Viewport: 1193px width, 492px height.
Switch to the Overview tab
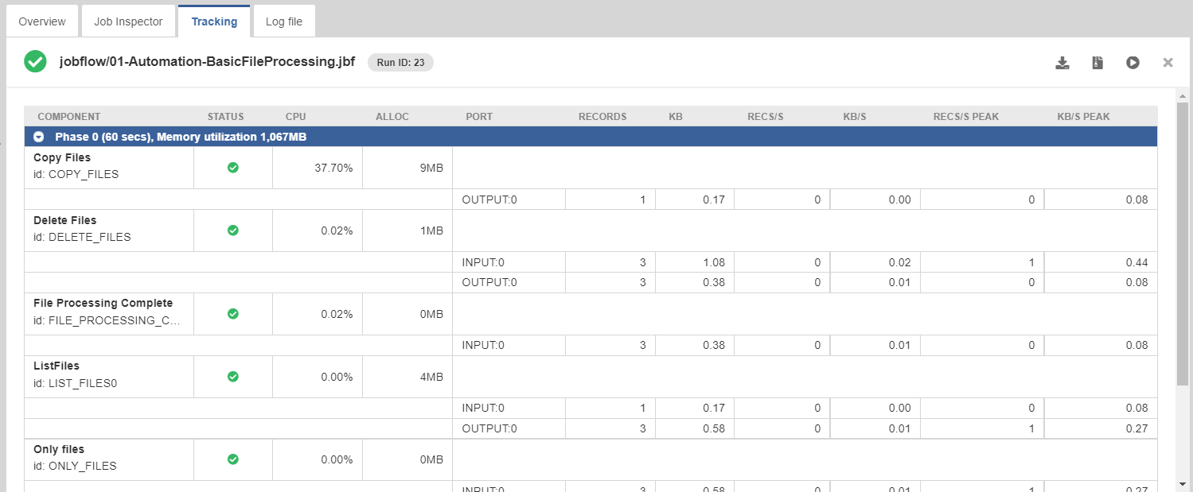pos(42,21)
